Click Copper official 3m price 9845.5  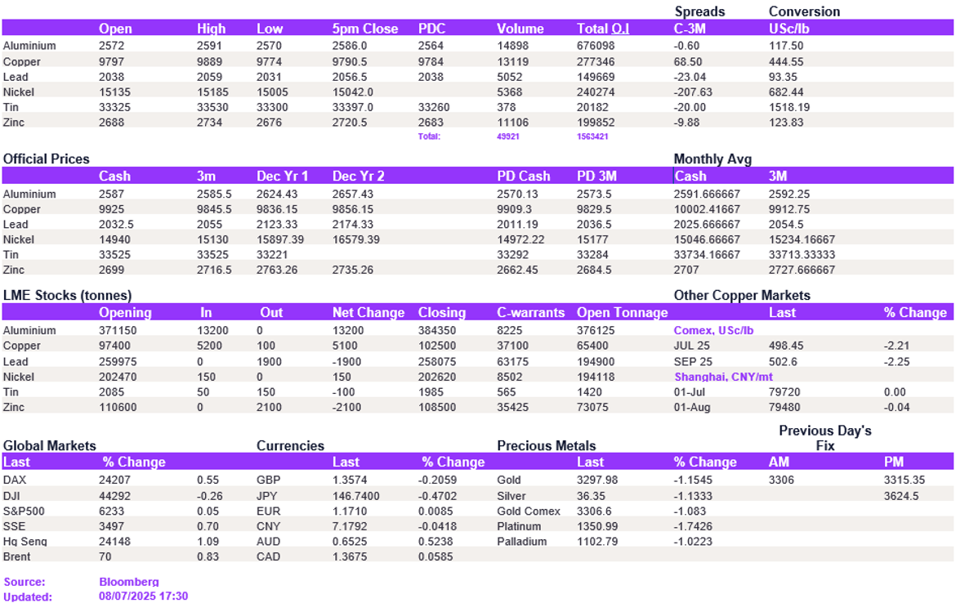coord(214,209)
